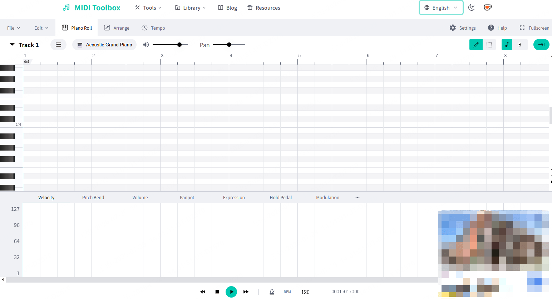This screenshot has width=552, height=299.
Task: Click the stop button
Action: 217,292
